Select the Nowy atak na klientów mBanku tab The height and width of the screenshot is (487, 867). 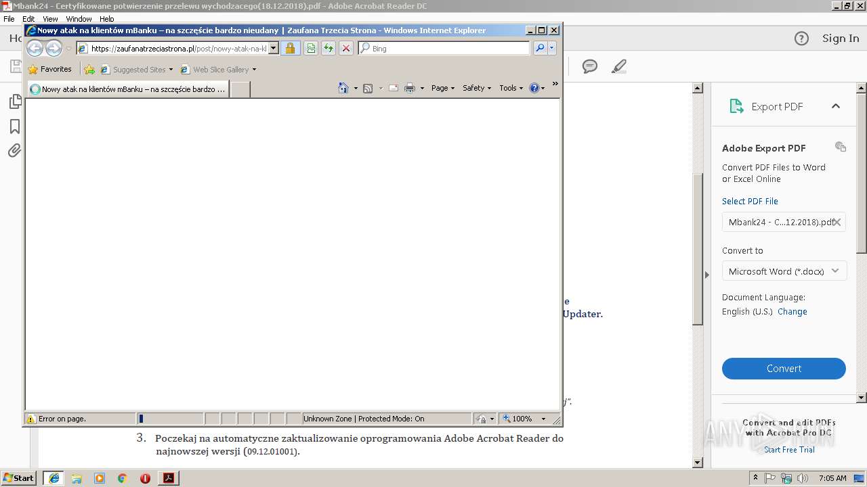(x=128, y=89)
